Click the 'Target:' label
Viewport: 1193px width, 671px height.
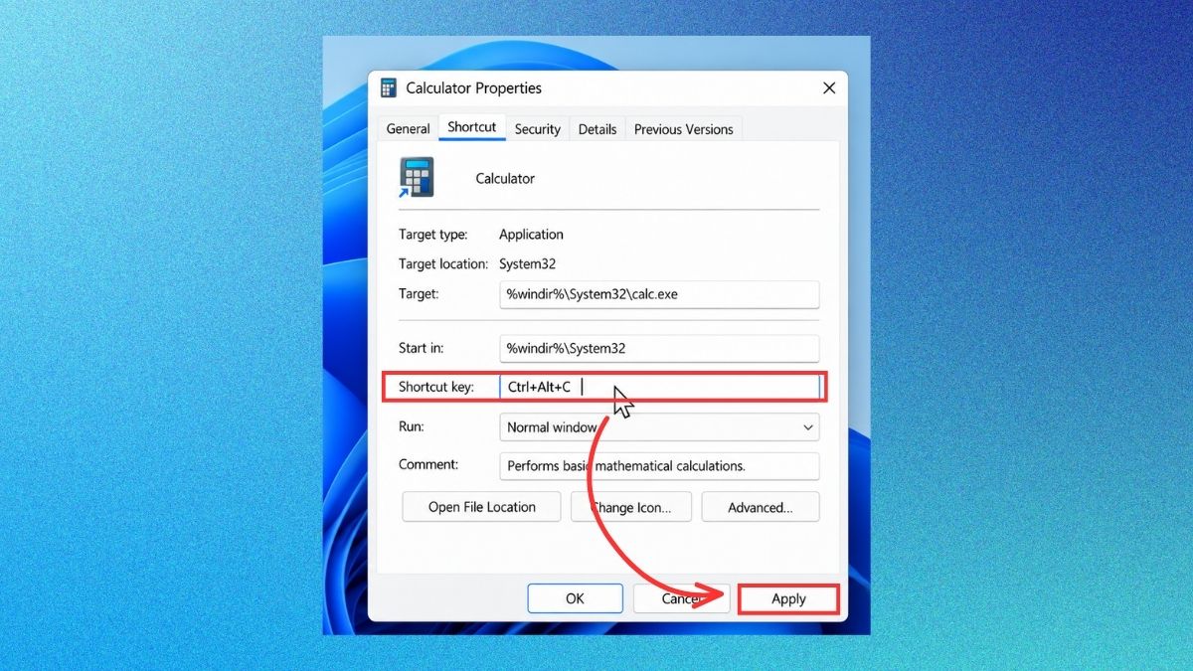pos(419,294)
